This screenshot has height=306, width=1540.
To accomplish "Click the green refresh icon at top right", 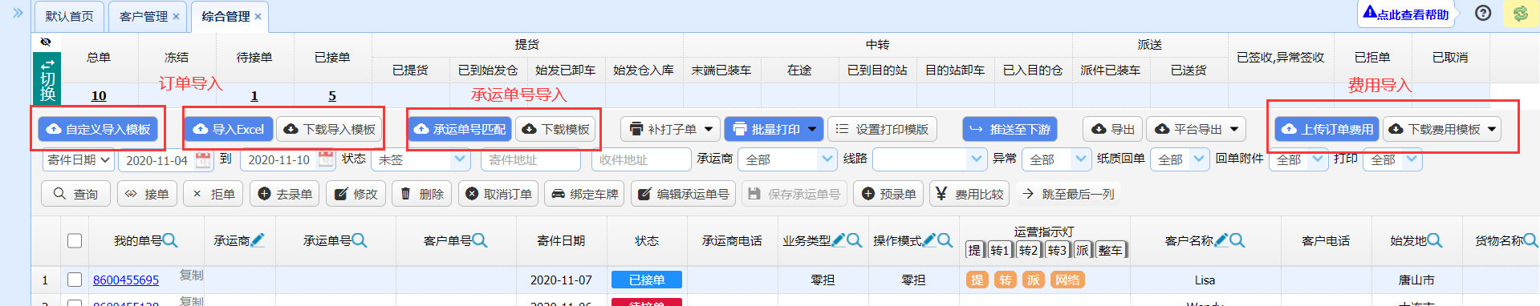I will (x=1520, y=14).
